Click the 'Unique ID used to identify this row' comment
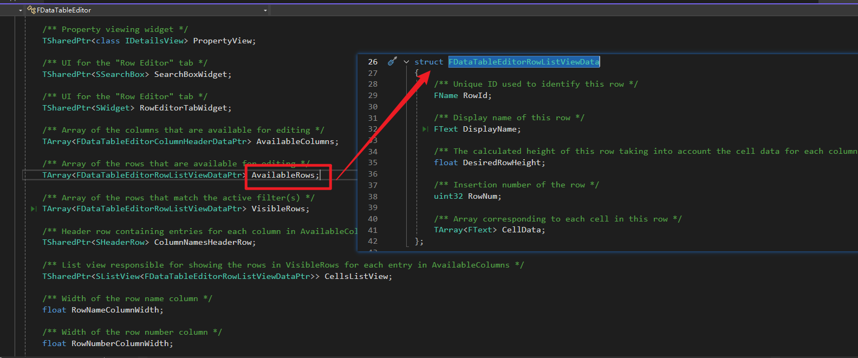Image resolution: width=858 pixels, height=358 pixels. pos(536,84)
